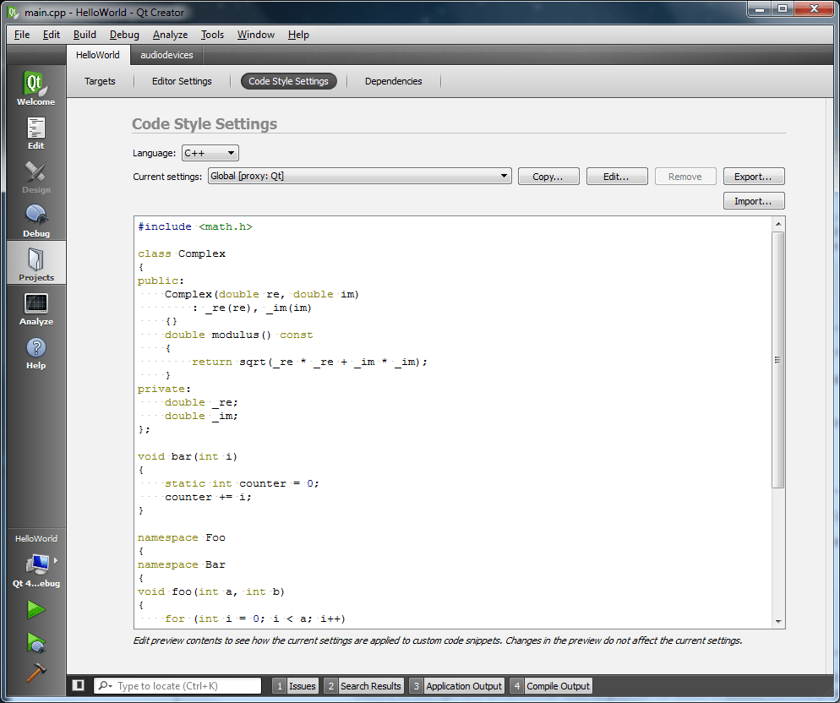Click the Type to locate field
The height and width of the screenshot is (703, 840).
click(177, 685)
